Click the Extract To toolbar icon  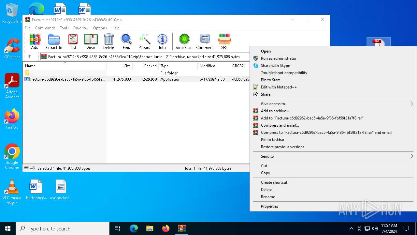pyautogui.click(x=54, y=42)
